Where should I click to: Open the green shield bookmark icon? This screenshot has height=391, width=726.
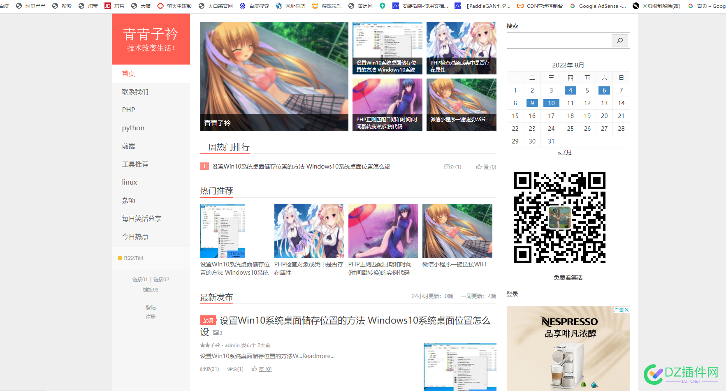(383, 6)
